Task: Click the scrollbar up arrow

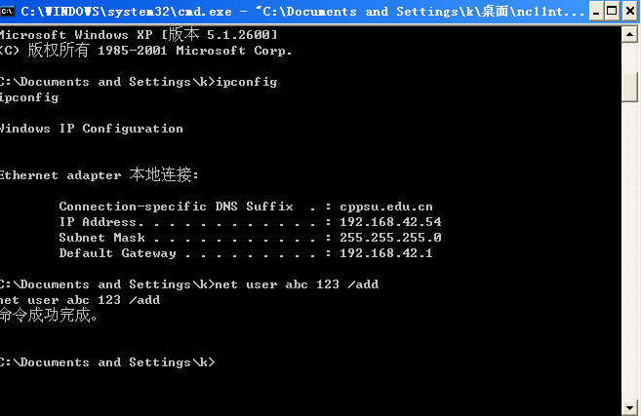Action: 631,34
